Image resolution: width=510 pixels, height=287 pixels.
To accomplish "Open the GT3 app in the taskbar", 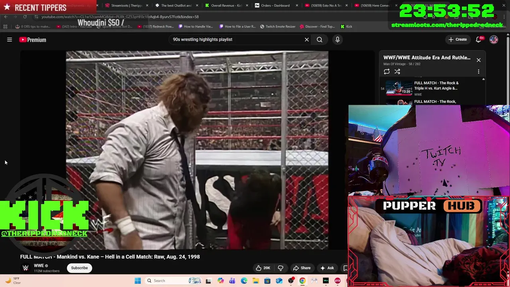I will pos(337,281).
